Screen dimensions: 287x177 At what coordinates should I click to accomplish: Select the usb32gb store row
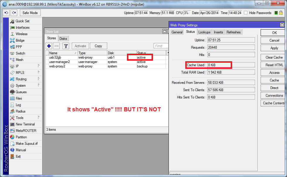click(107, 57)
